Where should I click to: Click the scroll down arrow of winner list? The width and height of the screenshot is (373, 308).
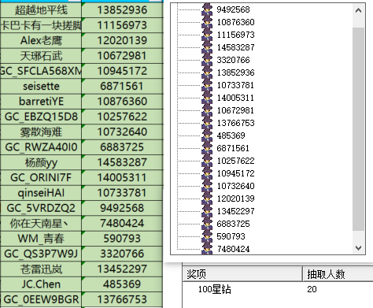click(x=358, y=247)
